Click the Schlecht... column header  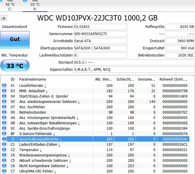point(125,79)
